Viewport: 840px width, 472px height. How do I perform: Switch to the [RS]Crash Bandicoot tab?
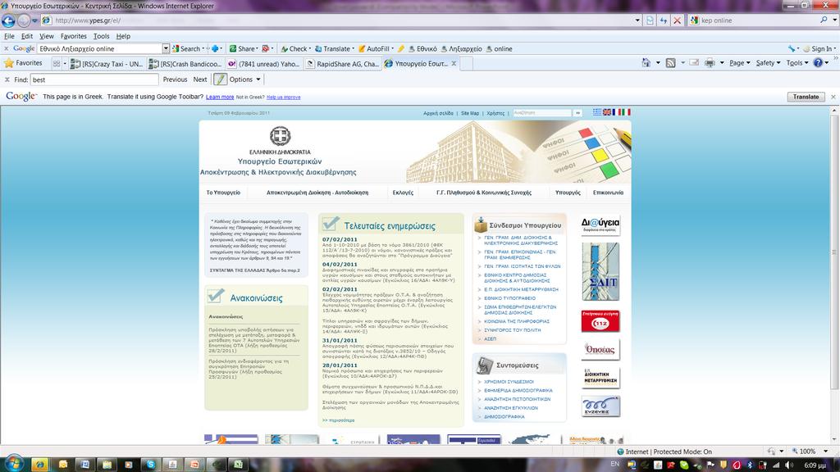point(185,64)
